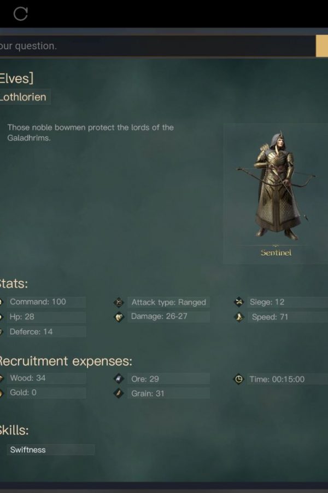Open the Swiftness skill entry
Viewport: 328px width, 493px height.
(50, 450)
